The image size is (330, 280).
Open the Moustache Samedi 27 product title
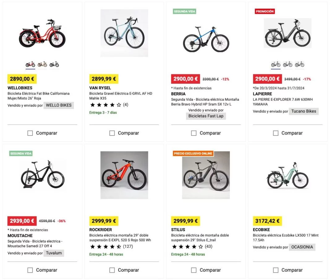(35, 244)
